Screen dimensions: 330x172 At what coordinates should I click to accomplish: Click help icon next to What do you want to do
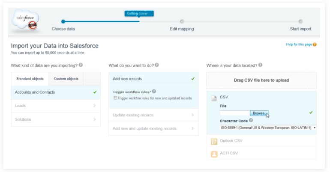point(157,65)
